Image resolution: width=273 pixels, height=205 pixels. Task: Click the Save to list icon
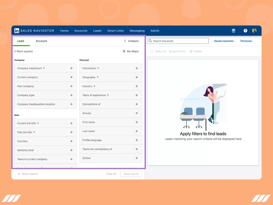point(170,52)
